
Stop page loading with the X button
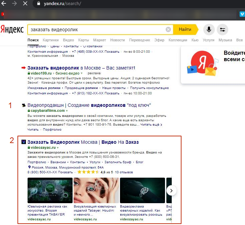coord(25,3)
